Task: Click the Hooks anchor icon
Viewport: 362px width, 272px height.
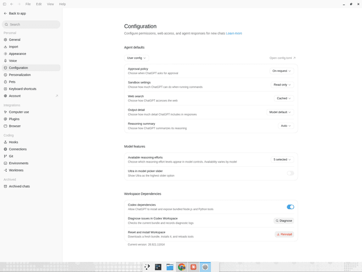Action: tap(6, 142)
